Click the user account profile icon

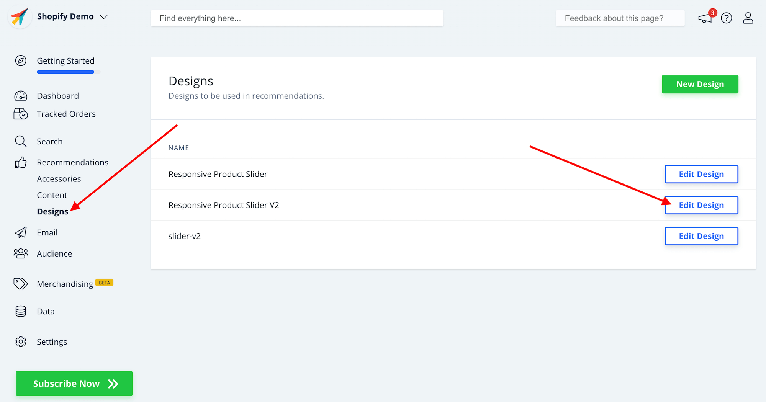[x=748, y=18]
